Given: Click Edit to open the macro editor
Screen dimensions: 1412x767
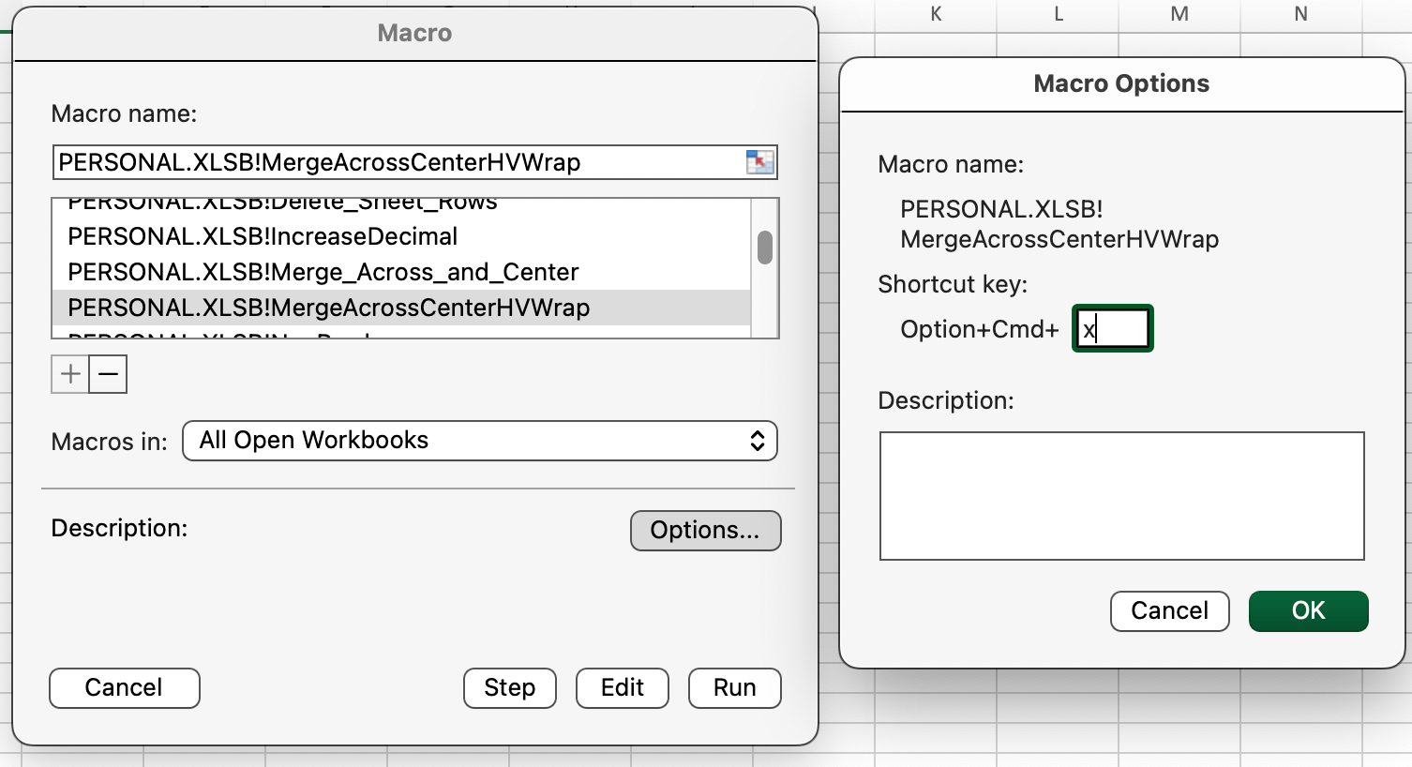Looking at the screenshot, I should [623, 688].
